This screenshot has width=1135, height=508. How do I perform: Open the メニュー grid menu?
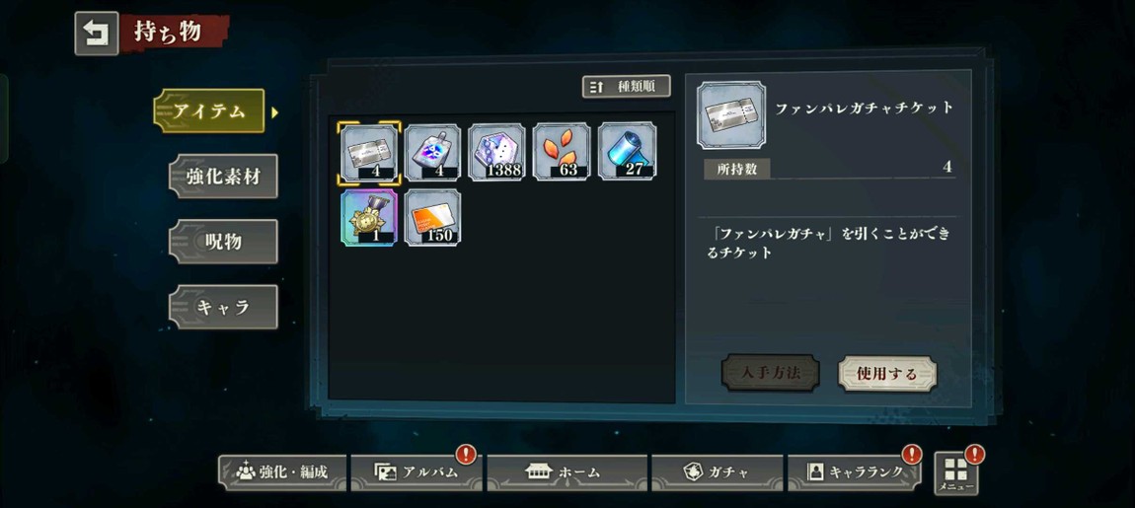[x=956, y=474]
